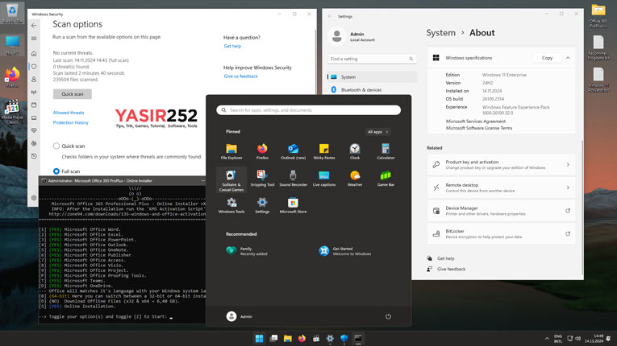Copy Windows specifications
Image resolution: width=617 pixels, height=346 pixels.
click(x=547, y=58)
